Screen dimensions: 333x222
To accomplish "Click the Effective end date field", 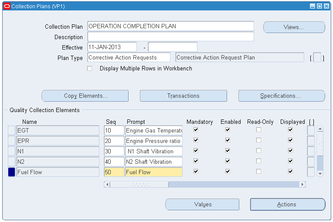I will click(x=173, y=47).
